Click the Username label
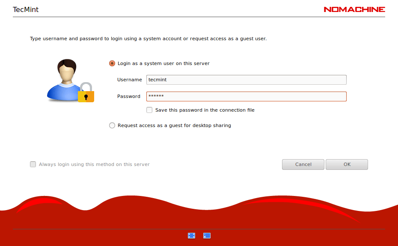Viewport: 398px width, 246px height. [129, 80]
